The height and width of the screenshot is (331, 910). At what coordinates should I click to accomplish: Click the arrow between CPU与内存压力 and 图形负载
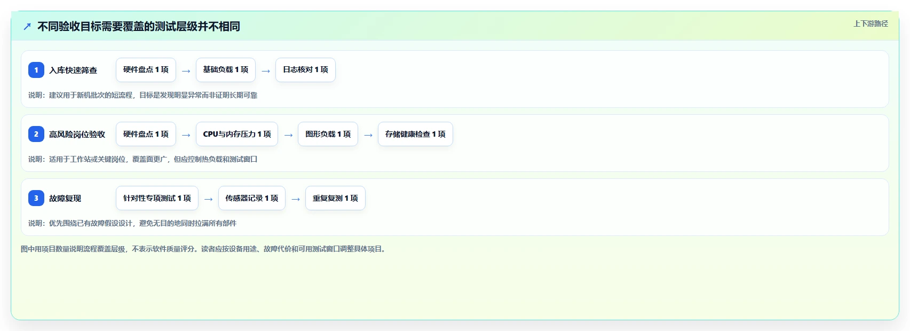click(x=288, y=135)
